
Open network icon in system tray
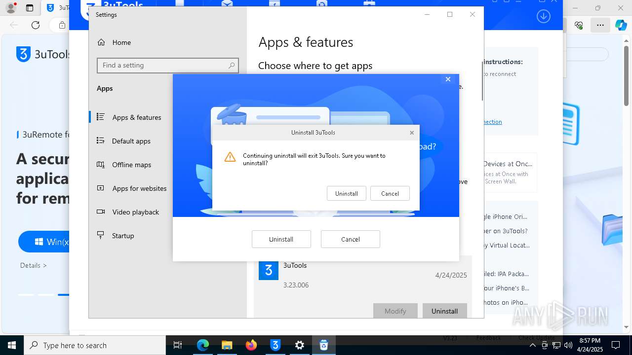point(556,345)
